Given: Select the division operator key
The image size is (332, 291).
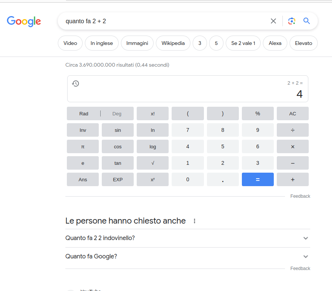Looking at the screenshot, I should point(293,130).
